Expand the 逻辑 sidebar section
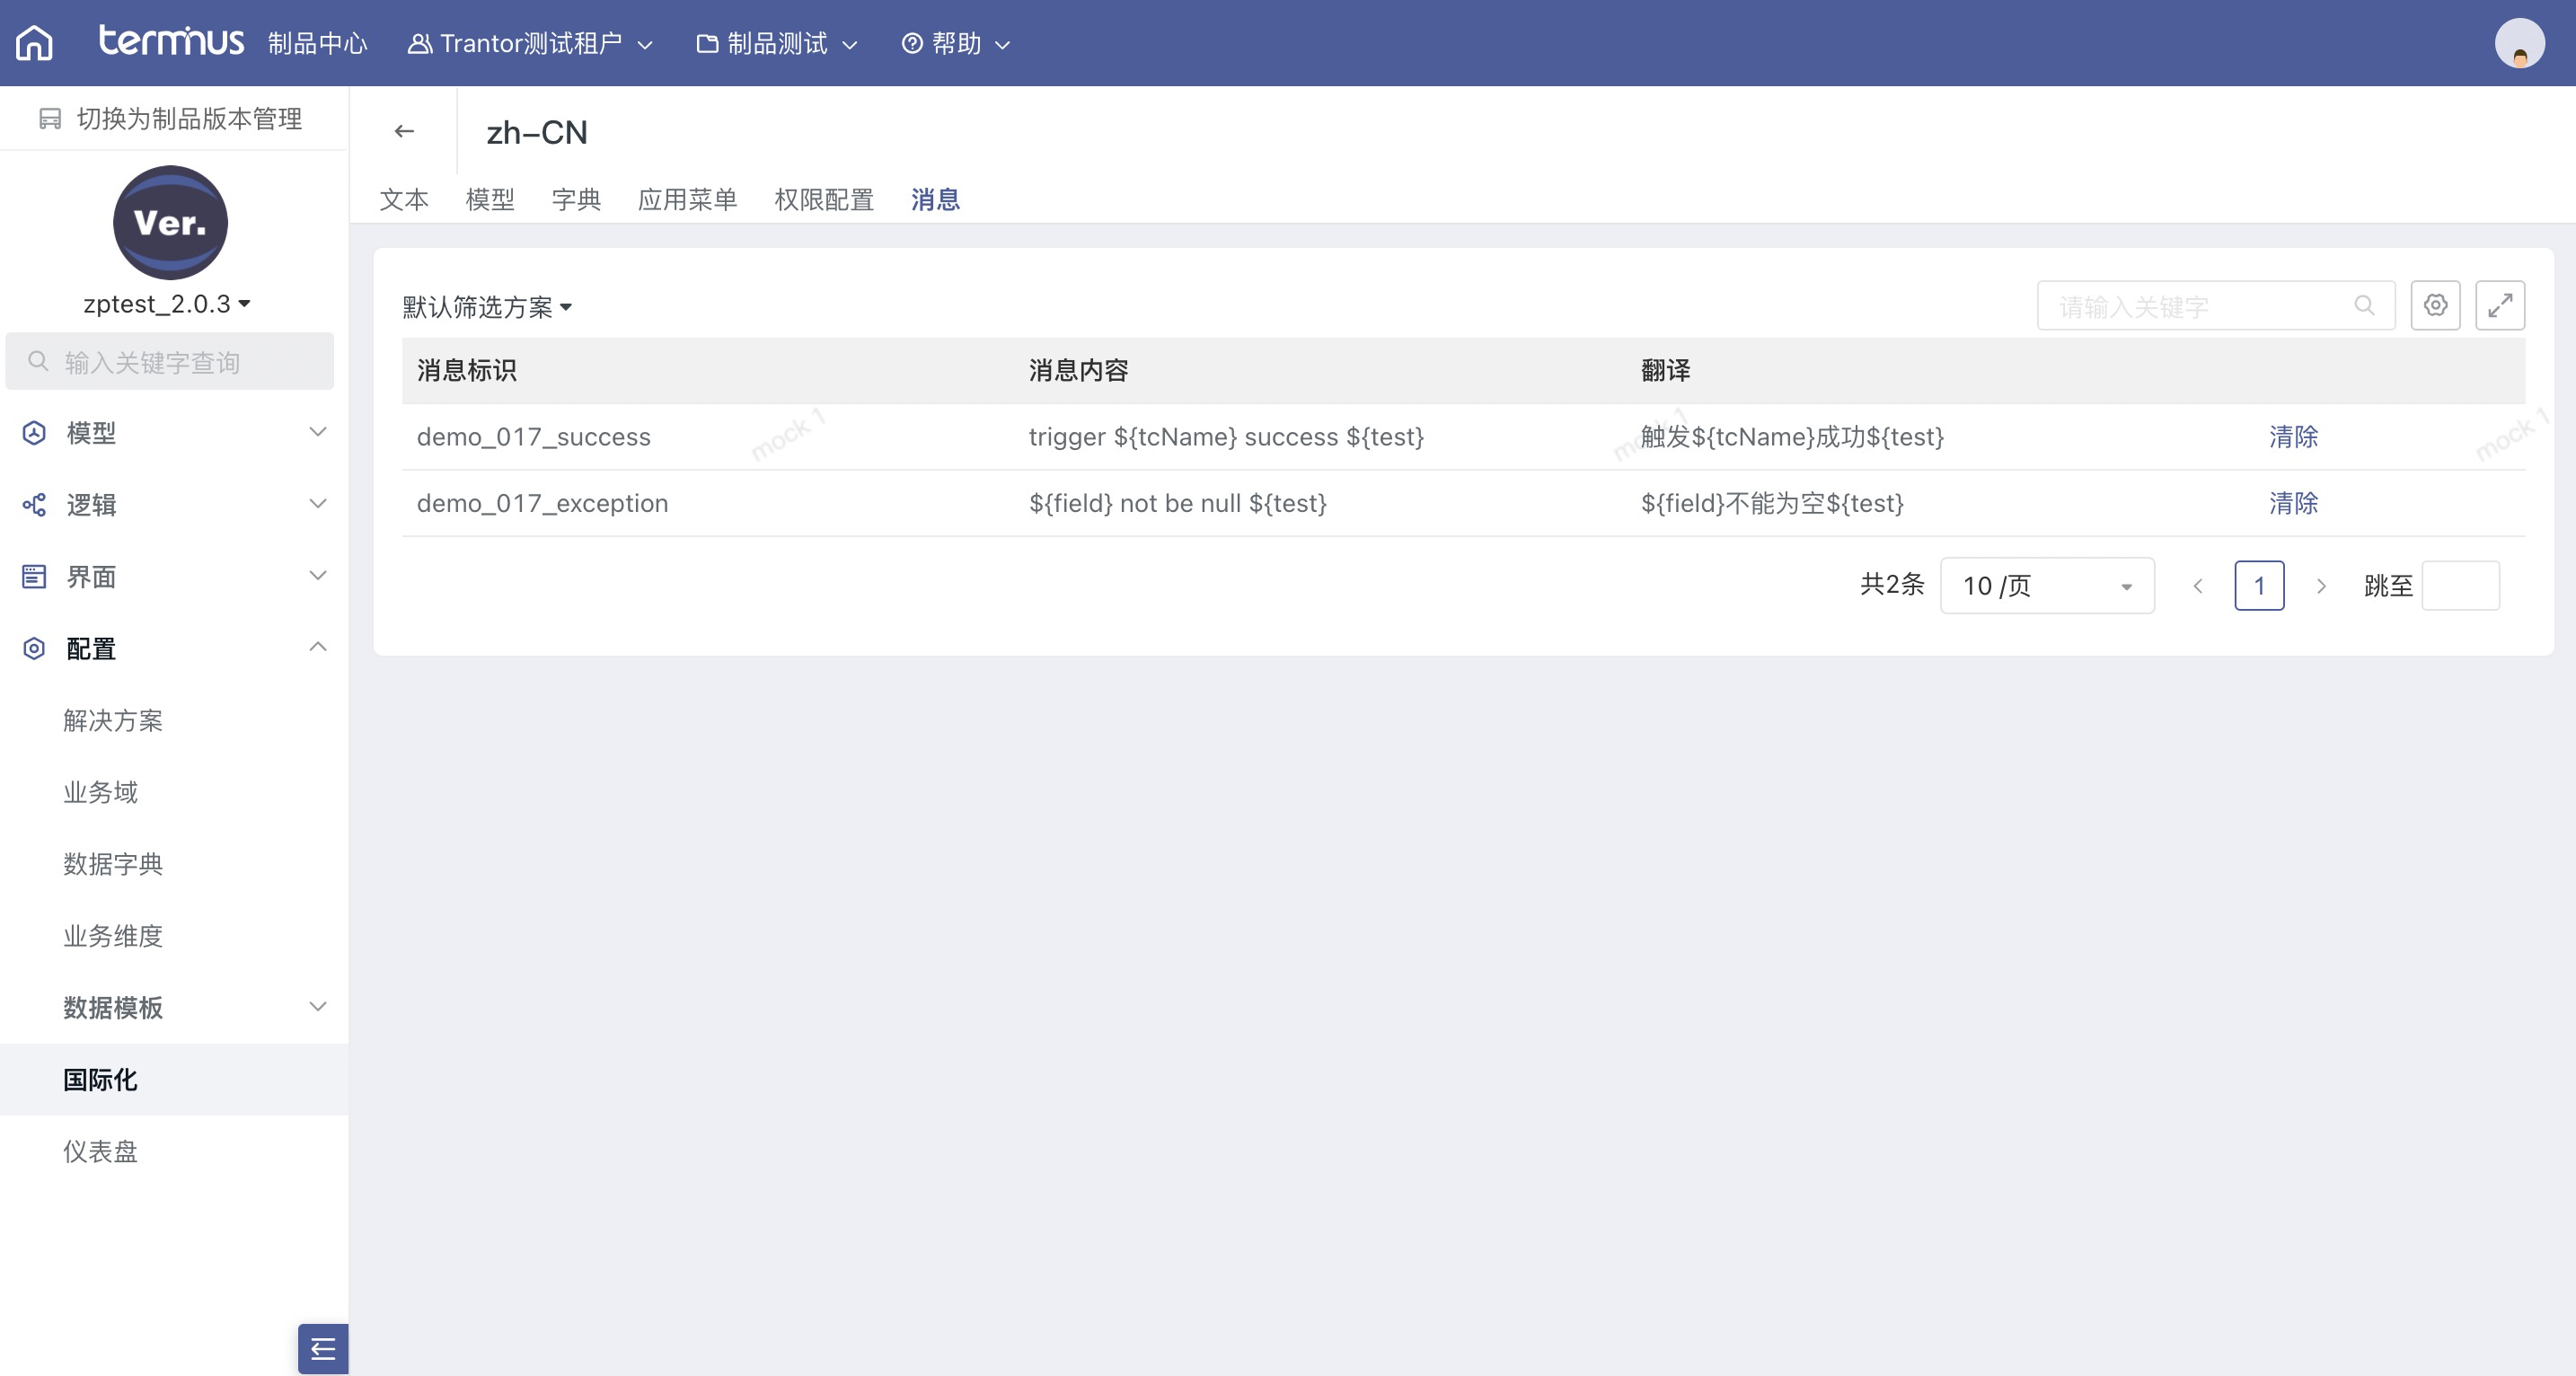Viewport: 2576px width, 1376px height. coord(174,504)
